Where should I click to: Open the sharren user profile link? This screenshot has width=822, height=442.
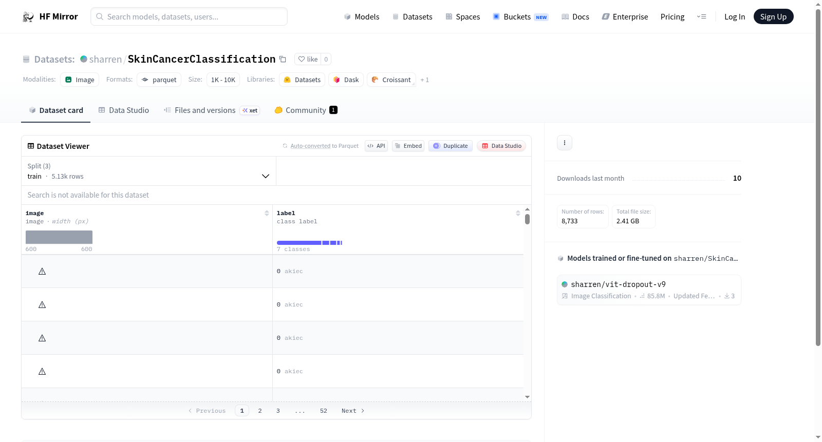105,59
